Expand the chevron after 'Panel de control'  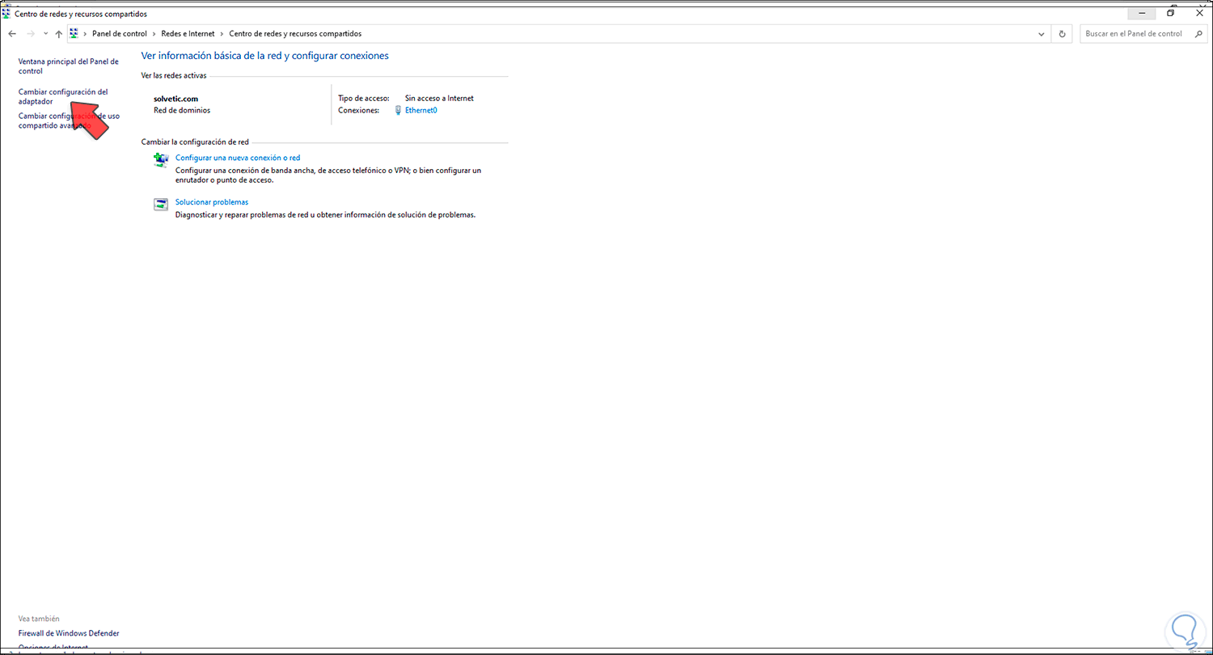pyautogui.click(x=154, y=34)
